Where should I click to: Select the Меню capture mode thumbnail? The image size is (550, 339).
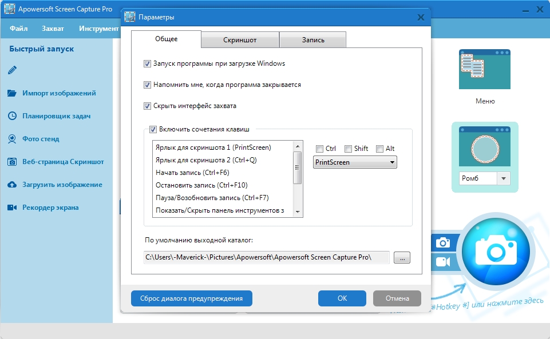click(x=484, y=69)
